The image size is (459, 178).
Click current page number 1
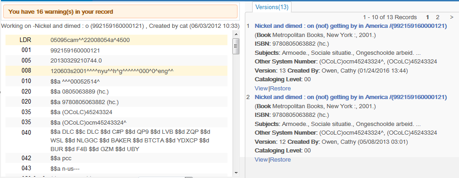(x=428, y=17)
